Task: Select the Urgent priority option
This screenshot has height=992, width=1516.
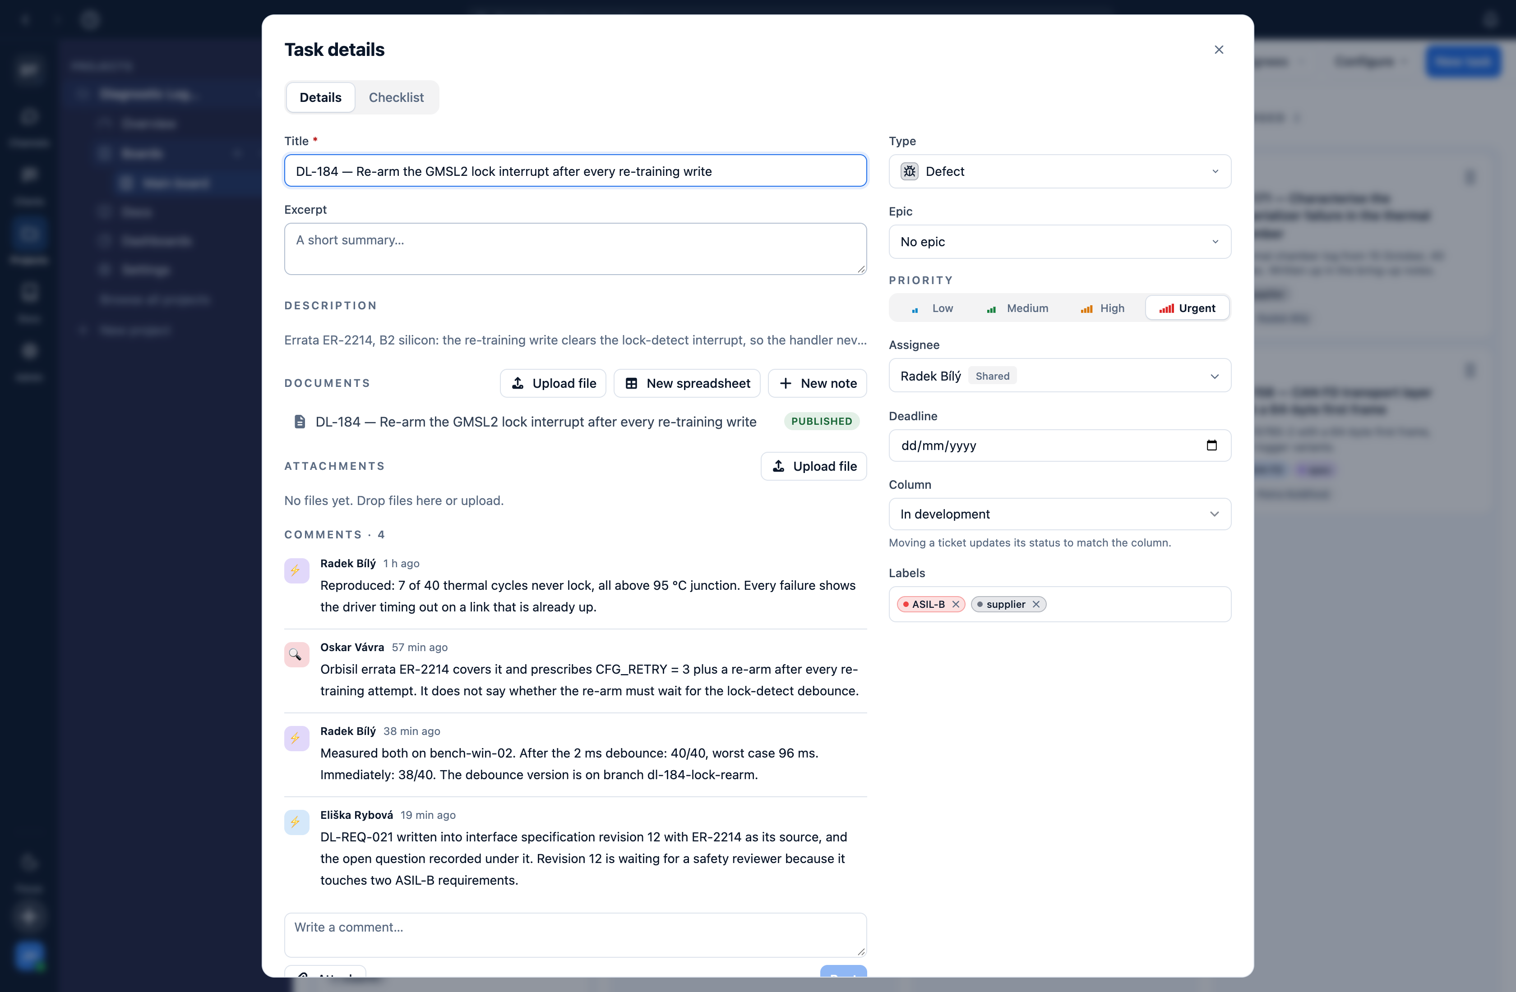Action: [1187, 308]
